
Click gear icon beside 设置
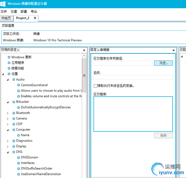coord(9,74)
